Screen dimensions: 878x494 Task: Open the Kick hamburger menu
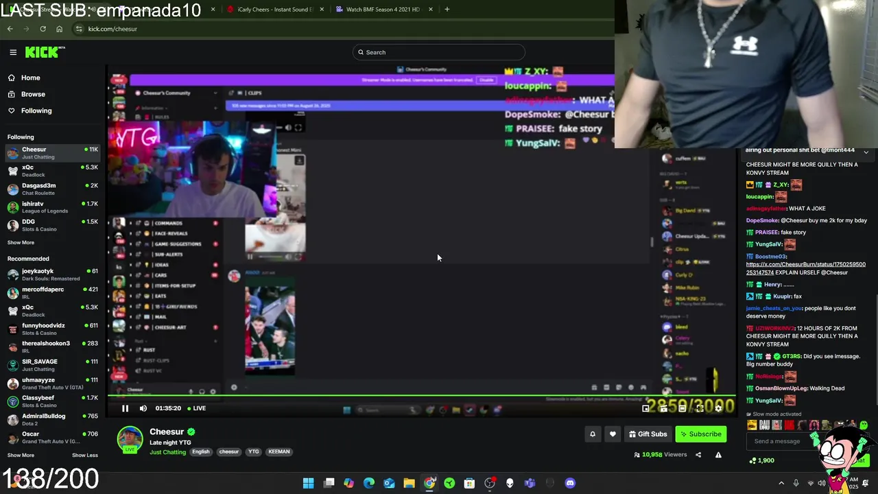[x=13, y=52]
